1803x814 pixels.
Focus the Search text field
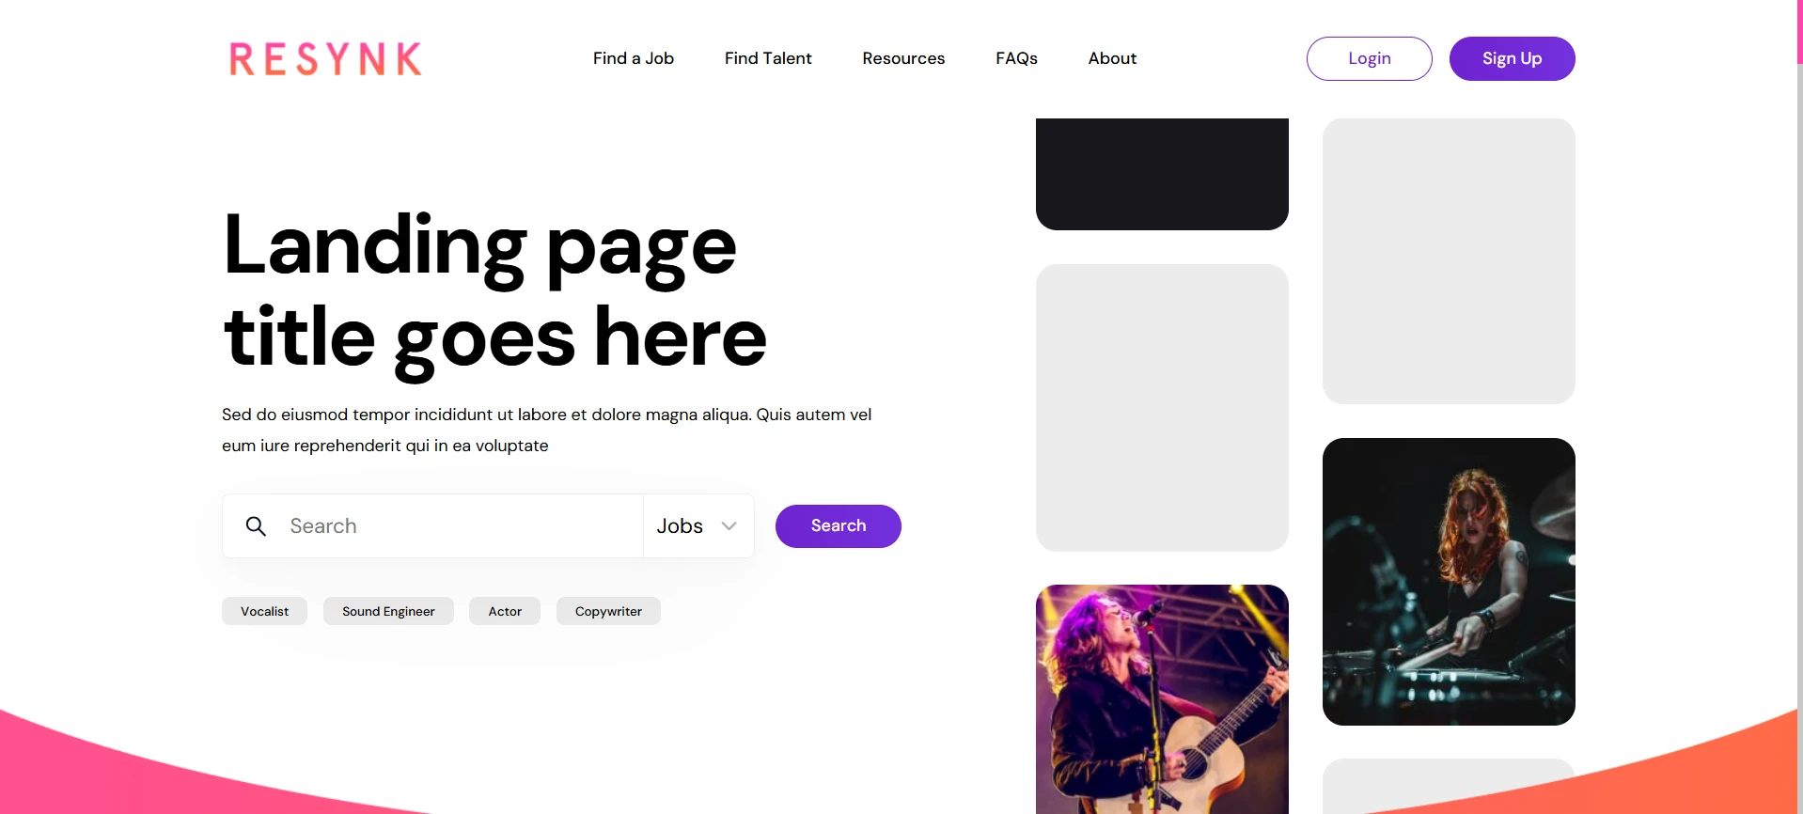pyautogui.click(x=461, y=526)
